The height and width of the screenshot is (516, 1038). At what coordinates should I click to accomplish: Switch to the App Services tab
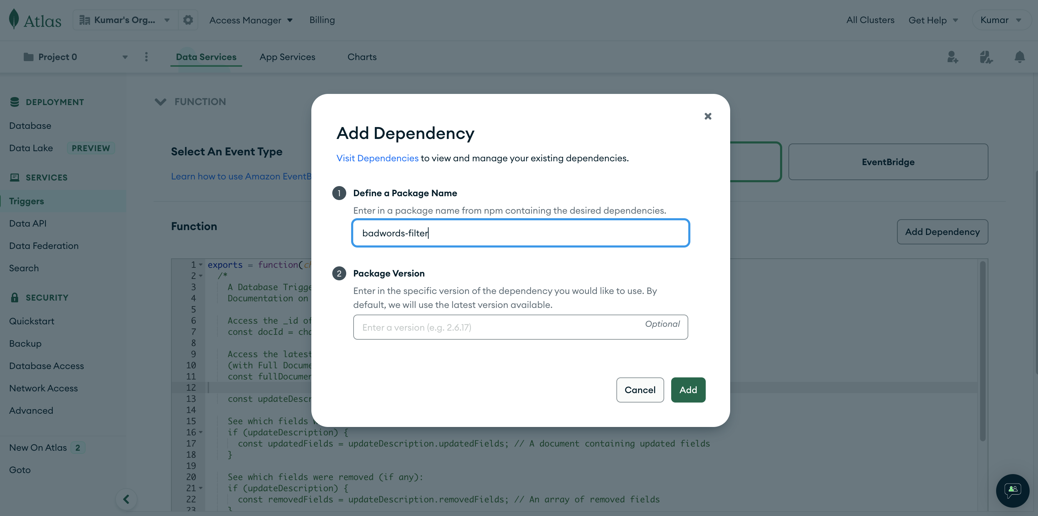(x=287, y=57)
